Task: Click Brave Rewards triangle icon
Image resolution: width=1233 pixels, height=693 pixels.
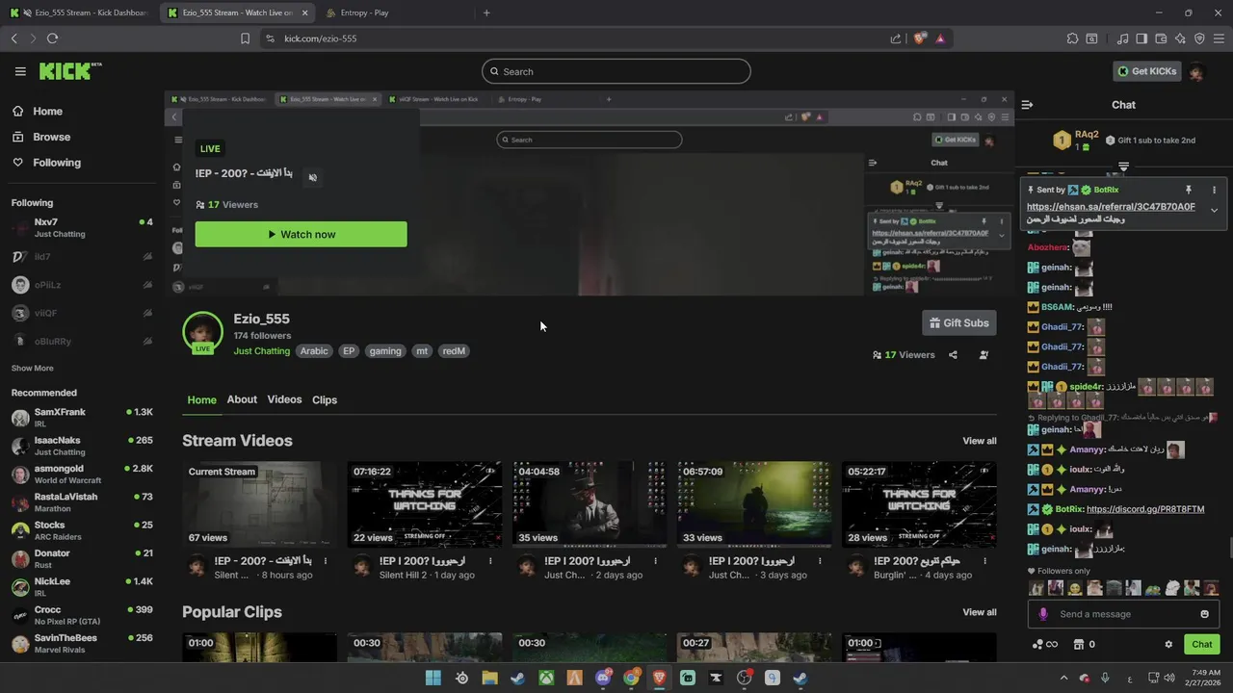Action: click(940, 38)
